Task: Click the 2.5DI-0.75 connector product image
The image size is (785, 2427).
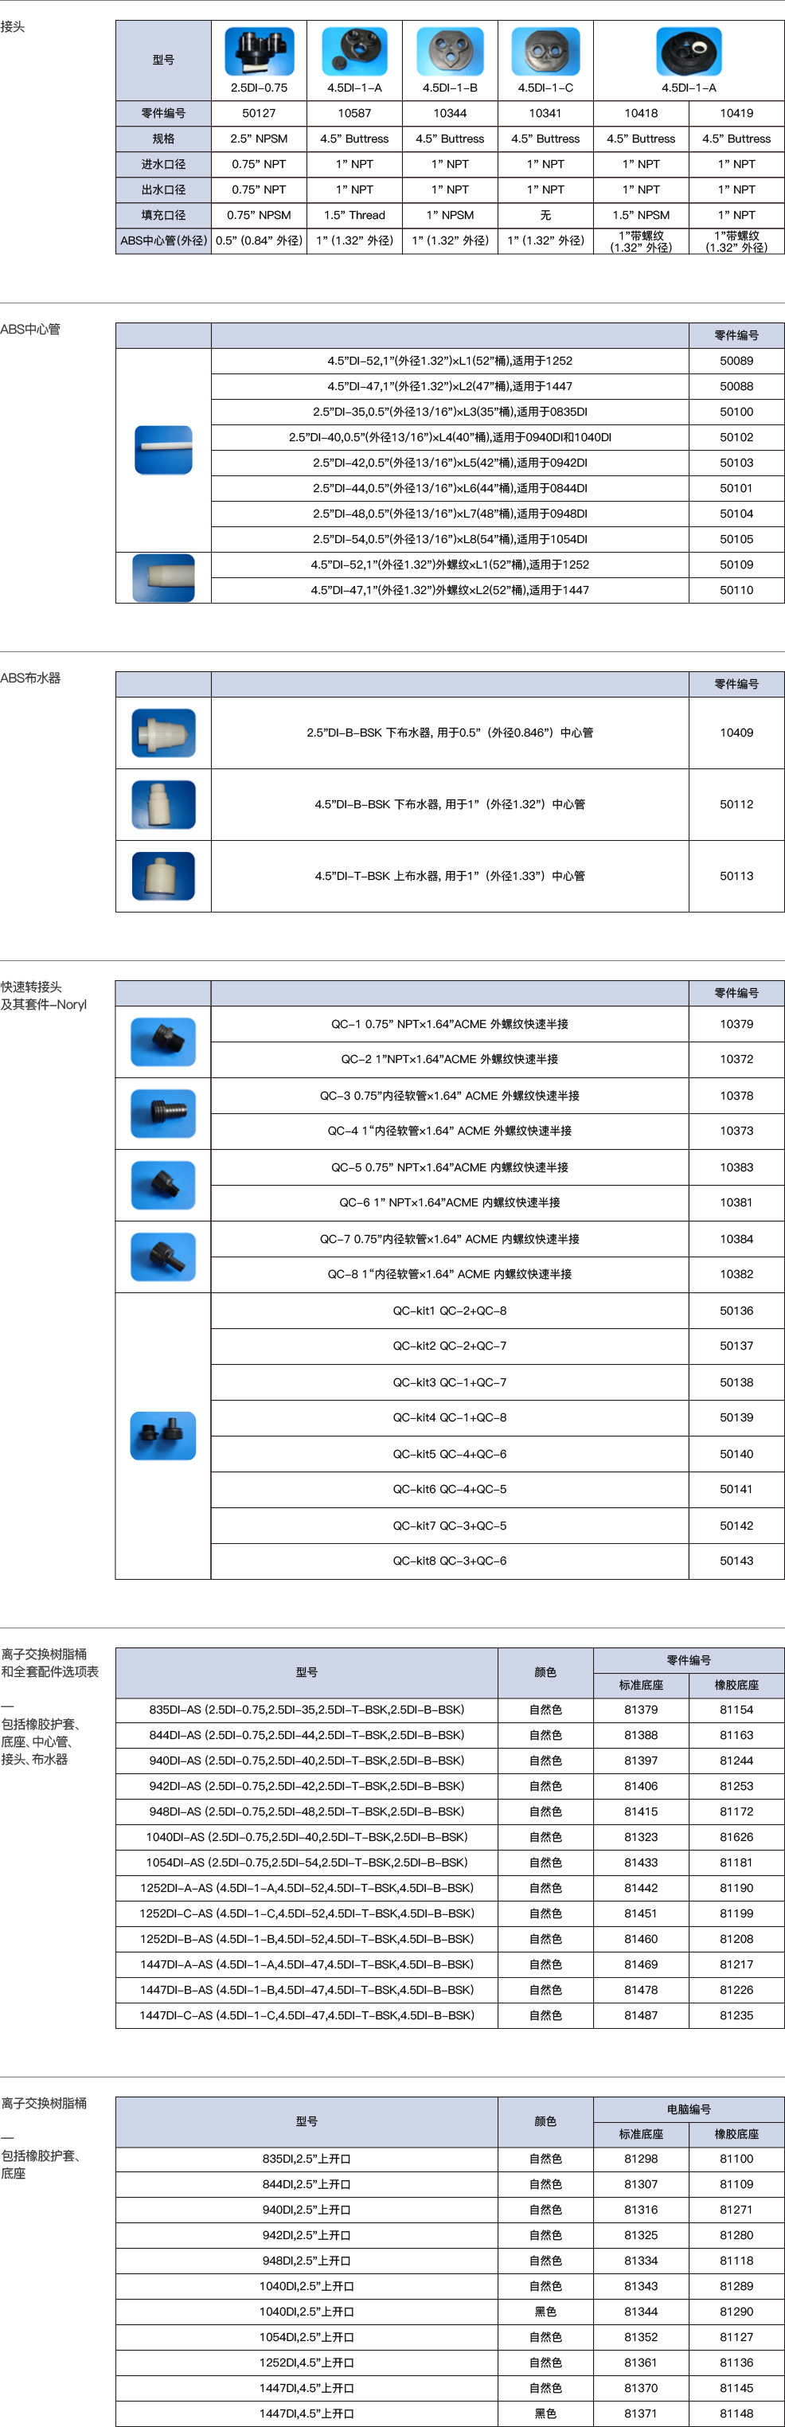Action: tap(260, 51)
